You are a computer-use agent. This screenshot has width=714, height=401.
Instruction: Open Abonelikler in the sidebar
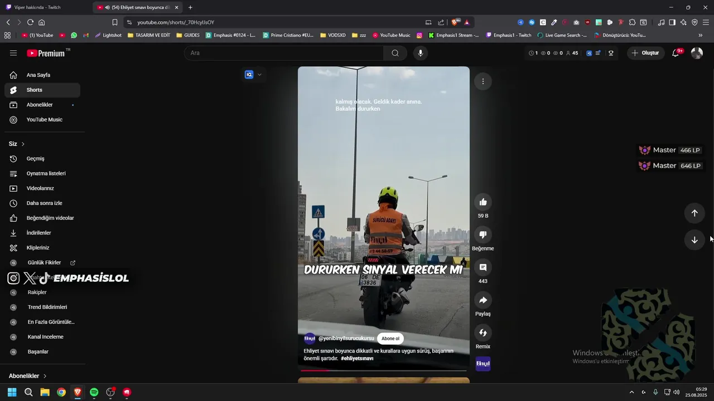pos(42,105)
